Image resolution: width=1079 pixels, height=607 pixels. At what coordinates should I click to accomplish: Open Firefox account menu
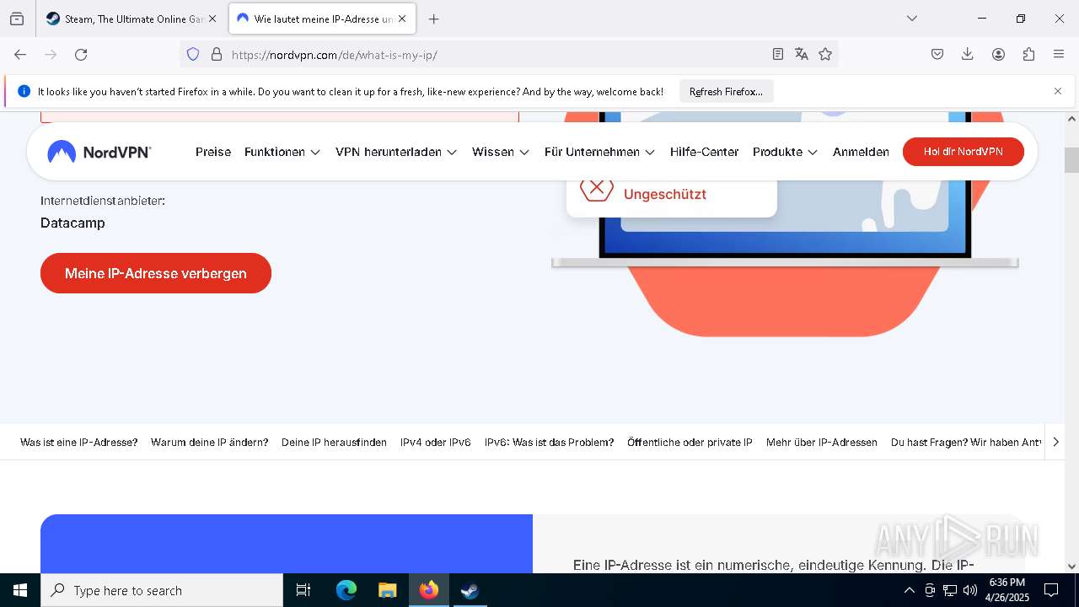998,54
